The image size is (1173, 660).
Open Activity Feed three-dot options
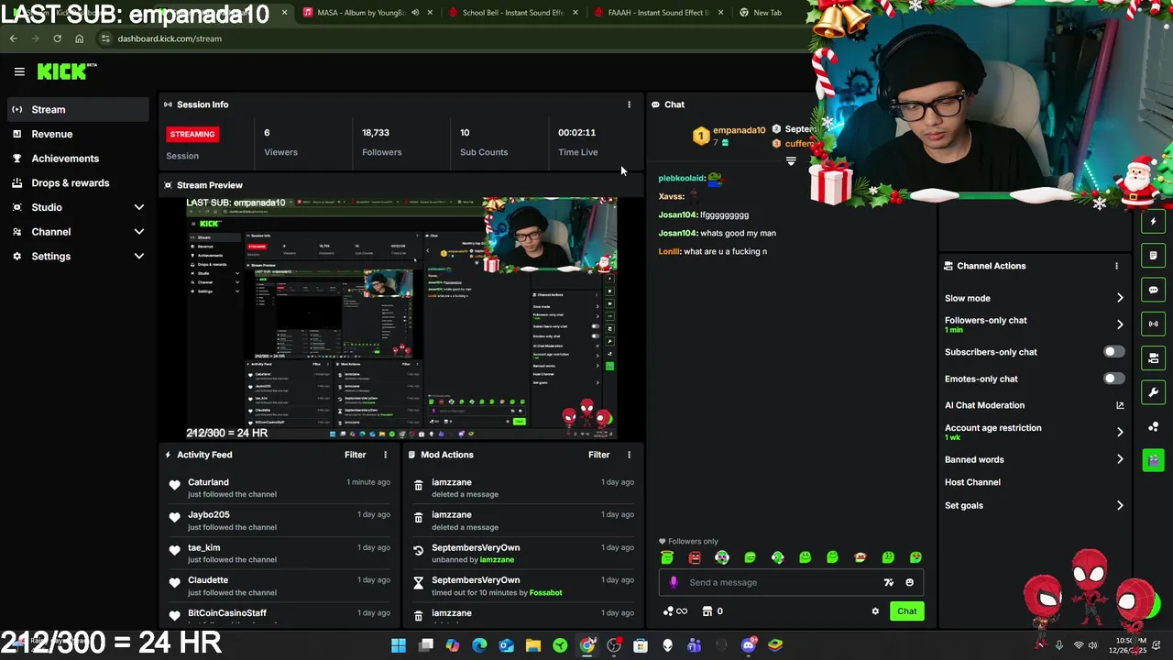point(385,455)
